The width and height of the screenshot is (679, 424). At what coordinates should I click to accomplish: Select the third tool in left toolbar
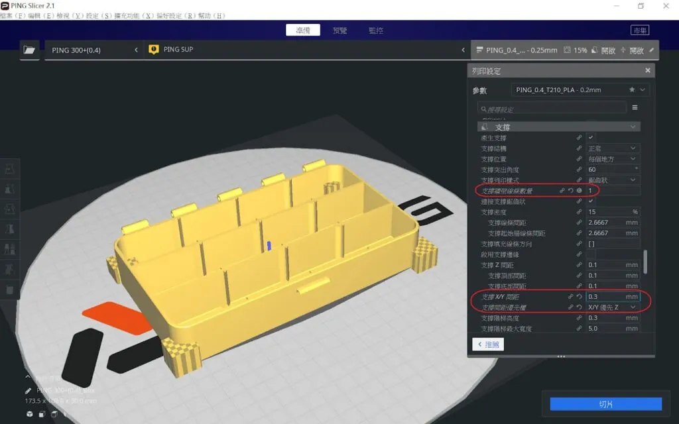9,209
